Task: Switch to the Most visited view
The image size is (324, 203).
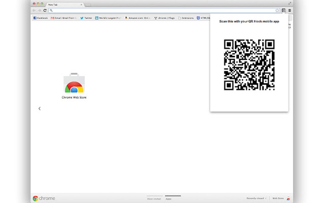Action: (154, 198)
